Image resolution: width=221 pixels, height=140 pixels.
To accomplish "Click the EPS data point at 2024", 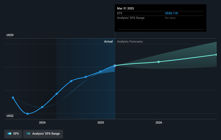I will pos(42,107).
